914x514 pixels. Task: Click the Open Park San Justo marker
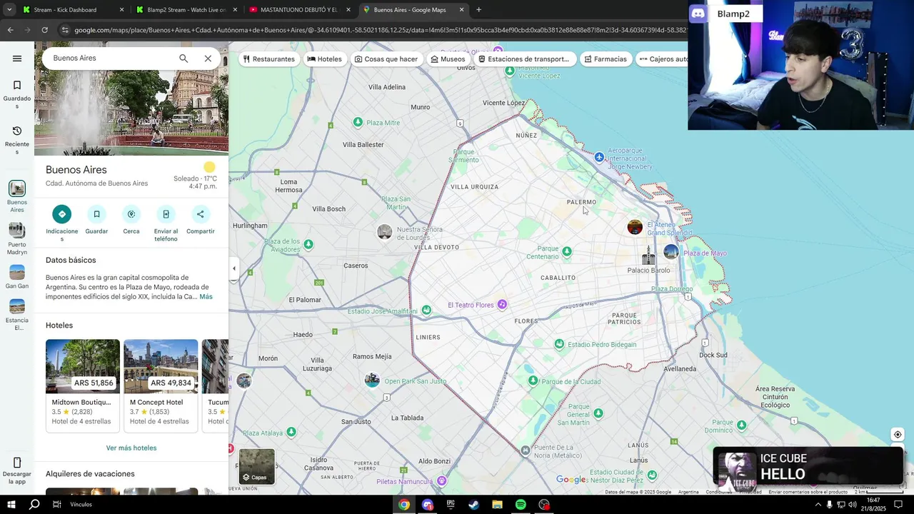pyautogui.click(x=372, y=380)
